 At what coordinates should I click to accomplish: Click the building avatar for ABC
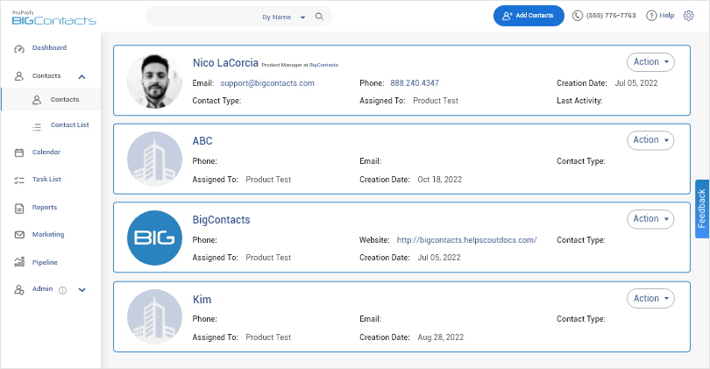pos(154,159)
